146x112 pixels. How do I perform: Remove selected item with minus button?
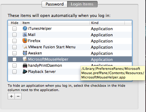click(x=18, y=96)
